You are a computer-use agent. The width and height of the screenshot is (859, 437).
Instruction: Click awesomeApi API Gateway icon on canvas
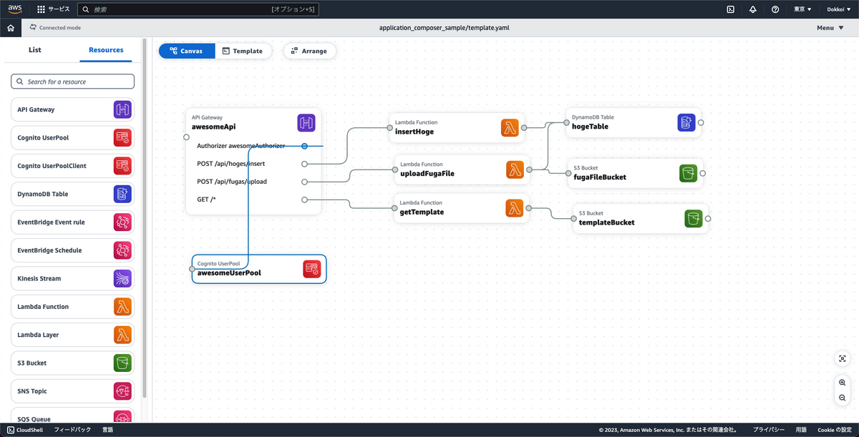point(306,122)
